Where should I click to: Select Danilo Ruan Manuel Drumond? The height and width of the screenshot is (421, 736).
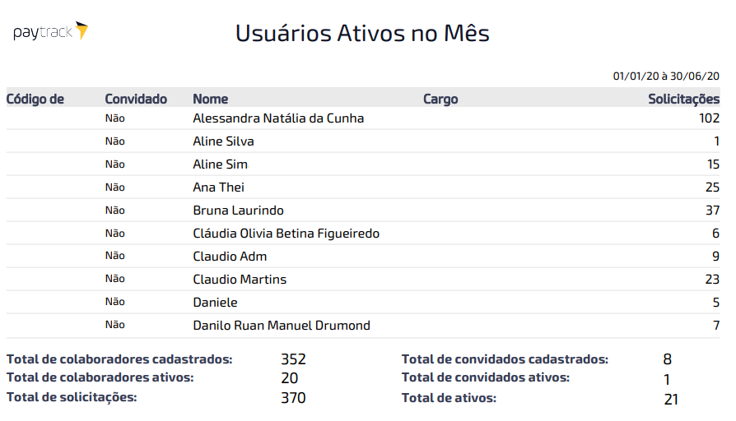(x=282, y=325)
